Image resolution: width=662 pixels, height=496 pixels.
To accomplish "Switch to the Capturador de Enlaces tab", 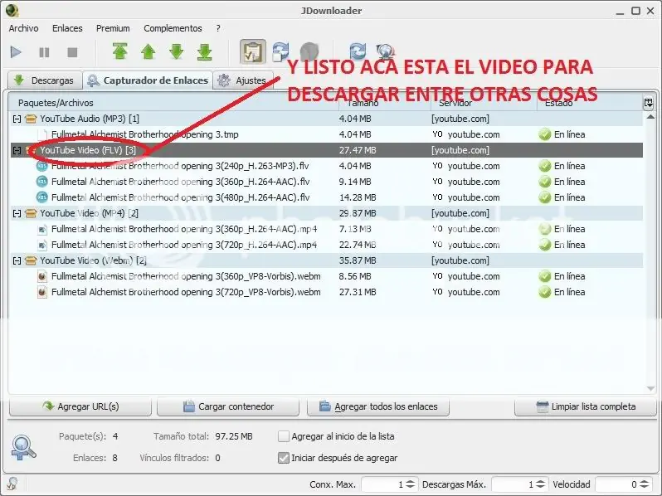I will (x=148, y=80).
